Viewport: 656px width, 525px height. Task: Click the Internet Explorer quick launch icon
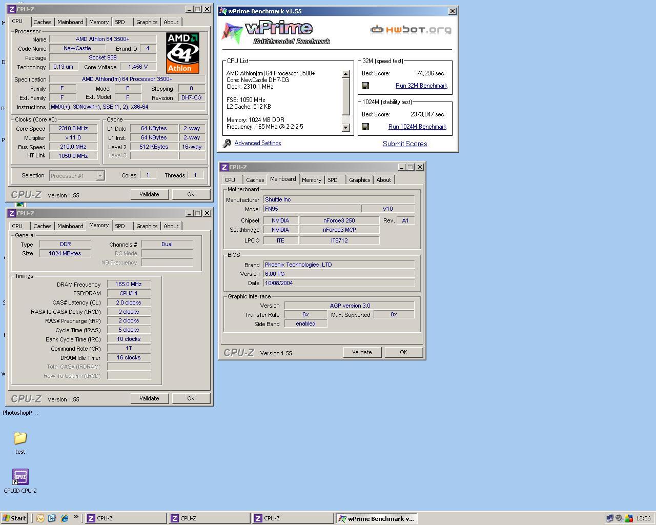click(x=65, y=518)
